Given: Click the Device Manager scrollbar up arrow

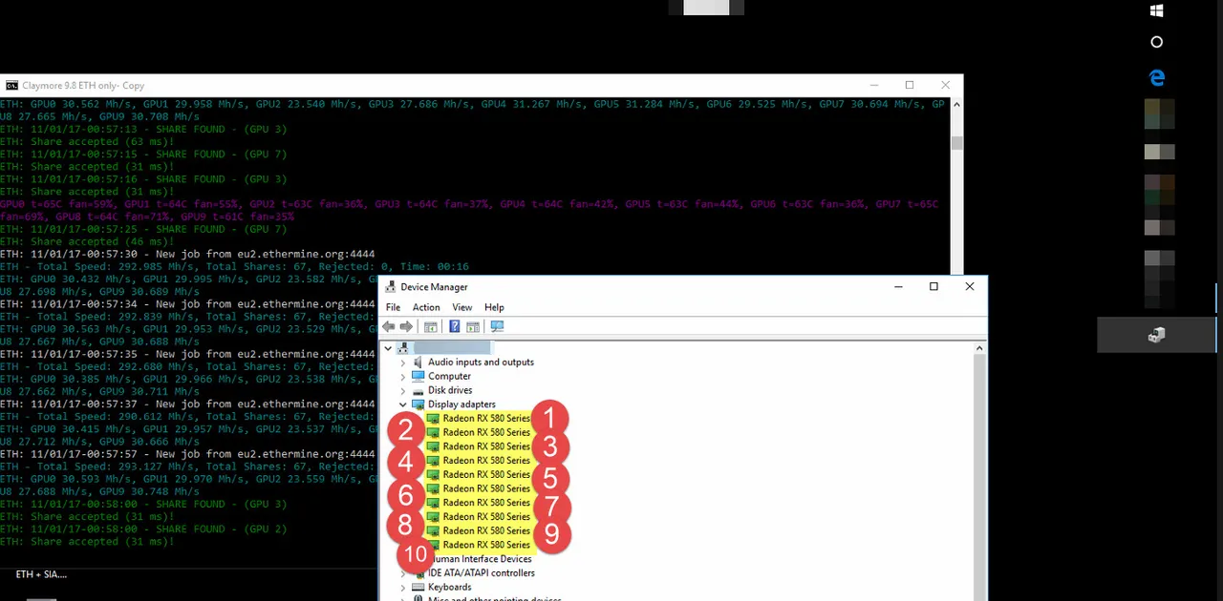Looking at the screenshot, I should point(979,348).
